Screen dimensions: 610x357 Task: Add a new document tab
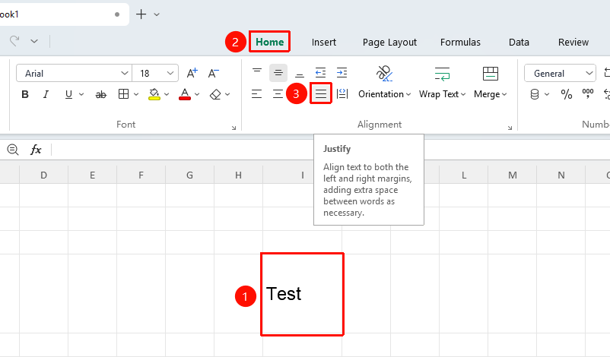pyautogui.click(x=141, y=14)
